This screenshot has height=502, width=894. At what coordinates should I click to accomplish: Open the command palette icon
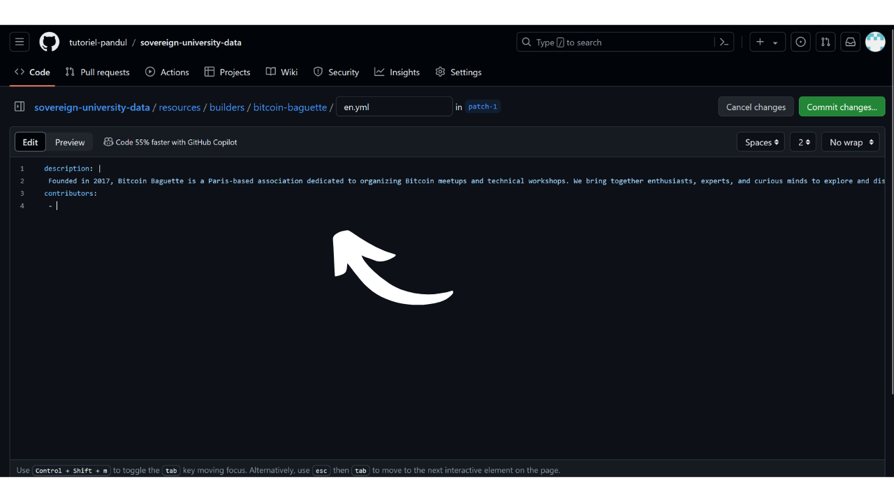click(724, 43)
